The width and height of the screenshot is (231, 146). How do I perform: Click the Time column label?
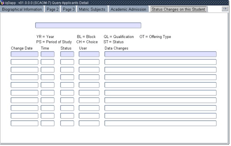pos(45,48)
